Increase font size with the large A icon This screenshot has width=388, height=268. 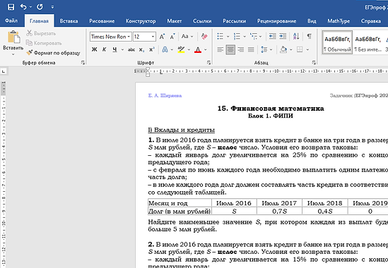pos(162,37)
